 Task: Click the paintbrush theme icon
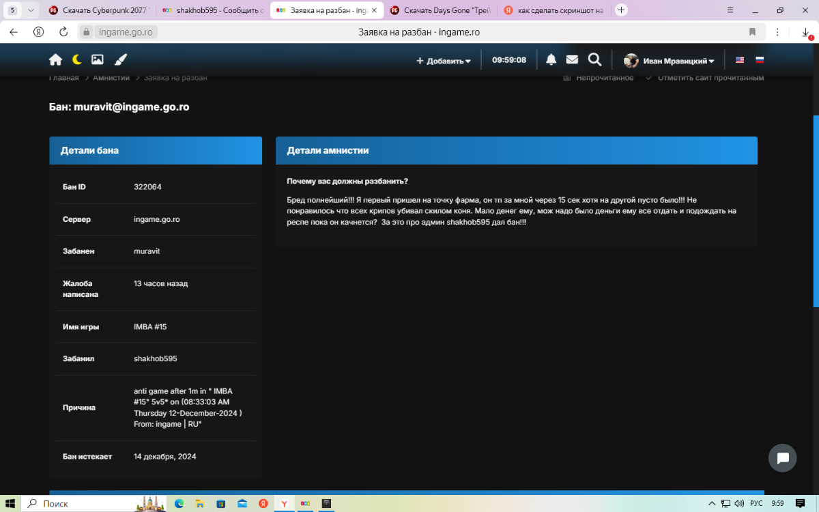point(120,60)
